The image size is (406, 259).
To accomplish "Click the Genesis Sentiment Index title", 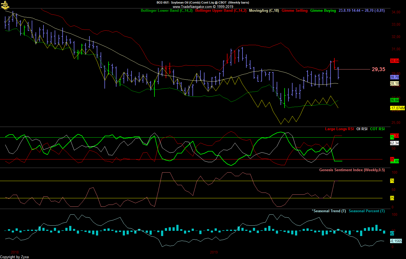I will point(352,170).
